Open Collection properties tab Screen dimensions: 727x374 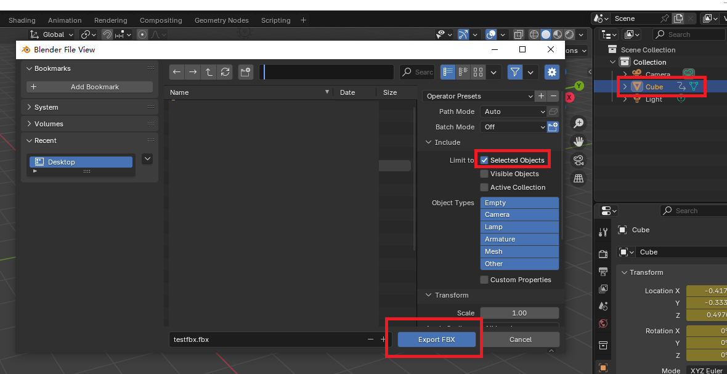603,345
